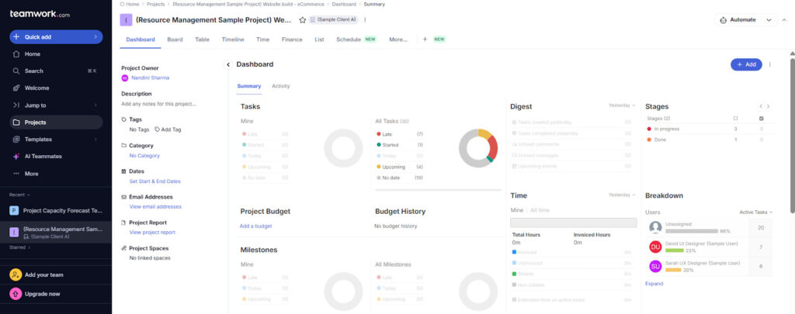Expand the Jump to submenu
795x314 pixels.
[x=95, y=105]
